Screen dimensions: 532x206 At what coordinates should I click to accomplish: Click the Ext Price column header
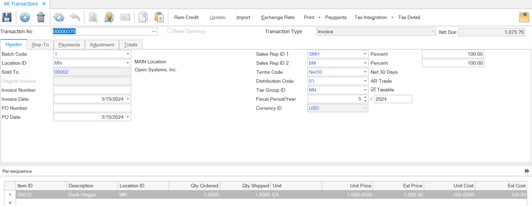point(398,186)
